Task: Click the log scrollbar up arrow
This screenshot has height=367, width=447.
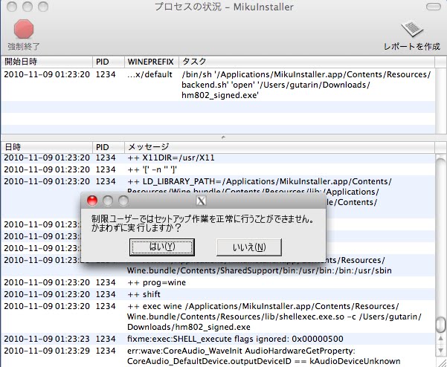Action: pos(441,339)
